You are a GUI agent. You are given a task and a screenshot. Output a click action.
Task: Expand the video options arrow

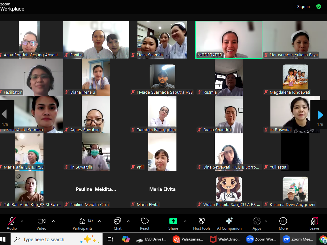tap(53, 221)
